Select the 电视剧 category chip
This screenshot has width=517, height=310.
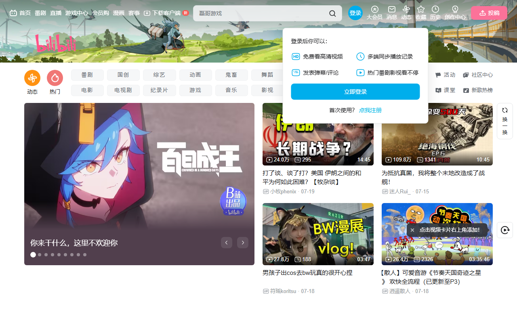[x=123, y=90]
